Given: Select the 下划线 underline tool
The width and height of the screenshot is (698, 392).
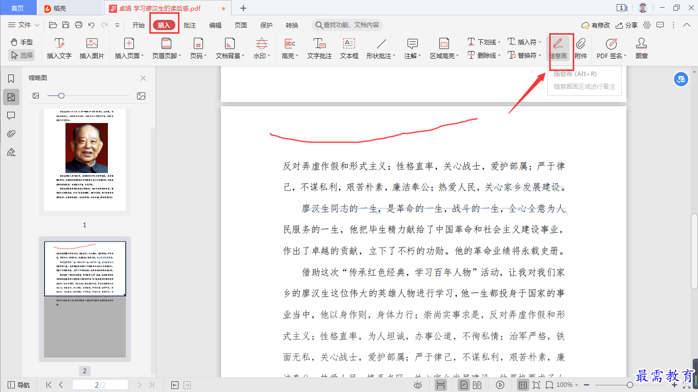Looking at the screenshot, I should pyautogui.click(x=484, y=42).
